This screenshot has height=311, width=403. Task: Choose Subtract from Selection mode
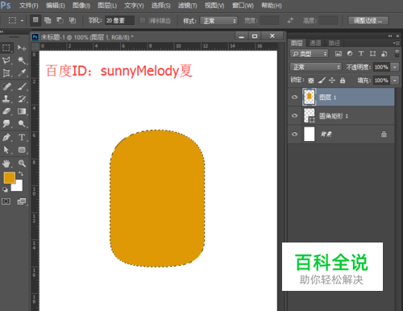coord(60,20)
